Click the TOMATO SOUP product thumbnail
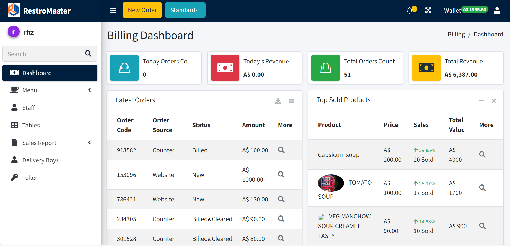Viewport: 511px width, 246px height. point(331,183)
